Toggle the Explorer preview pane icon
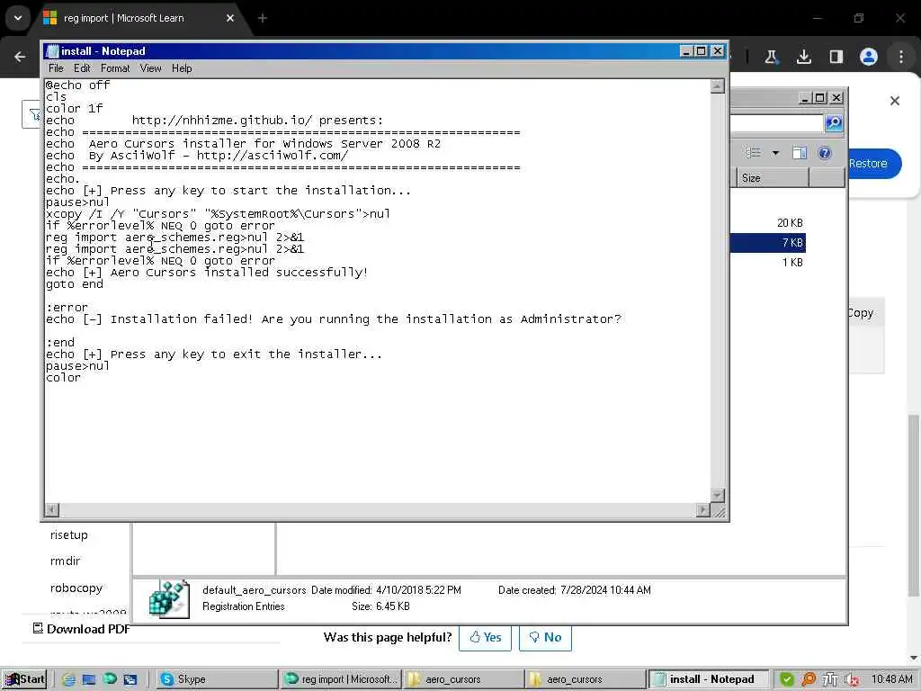Viewport: 921px width, 691px height. click(800, 153)
